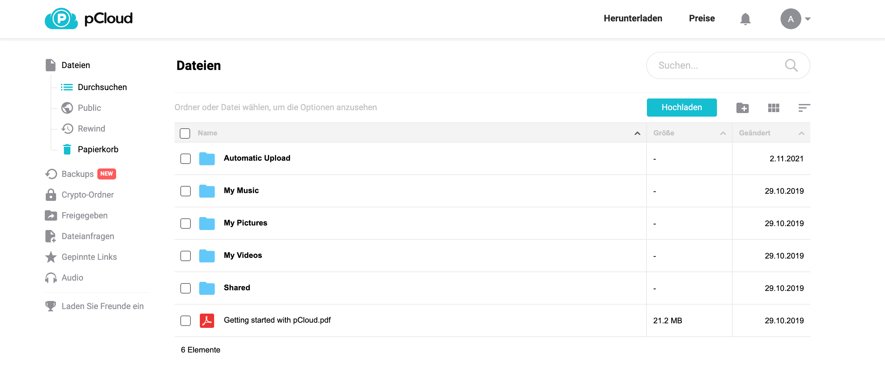Click the Public globe icon

[67, 108]
